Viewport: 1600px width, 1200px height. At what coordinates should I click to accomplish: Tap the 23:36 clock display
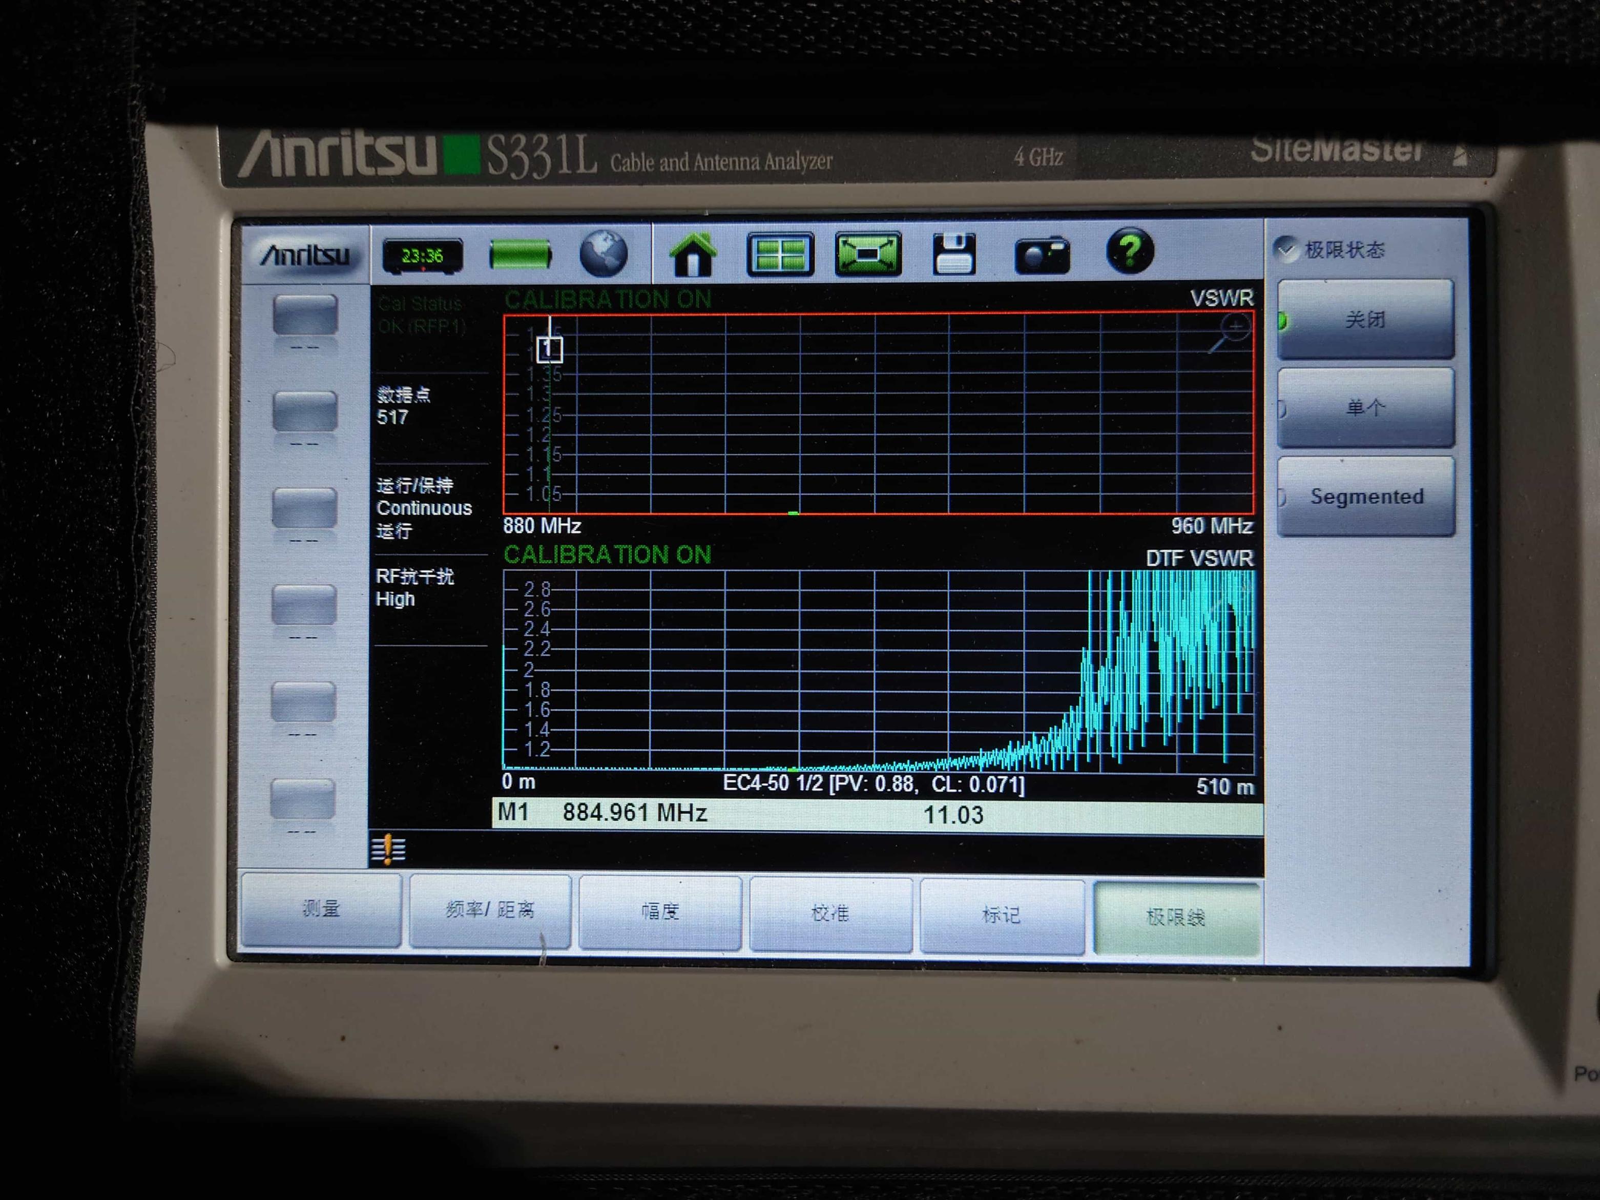423,256
